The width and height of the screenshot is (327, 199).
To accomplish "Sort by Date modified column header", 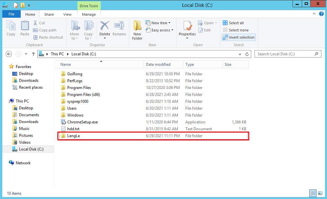I will click(158, 64).
